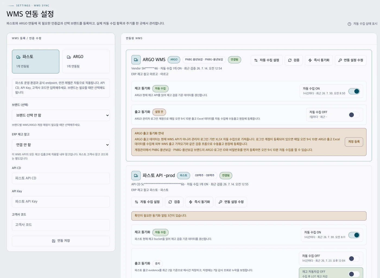This screenshot has height=278, width=380.
Task: Click the OB맥주 brand badge
Action: 205,175
